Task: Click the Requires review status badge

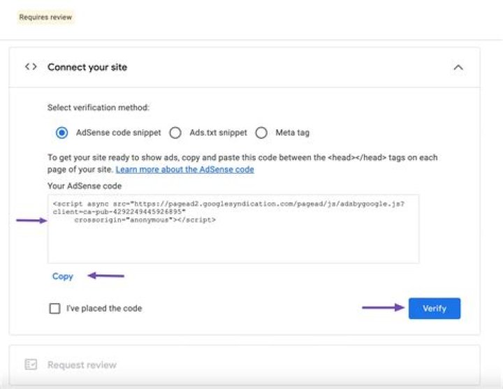Action: click(45, 17)
